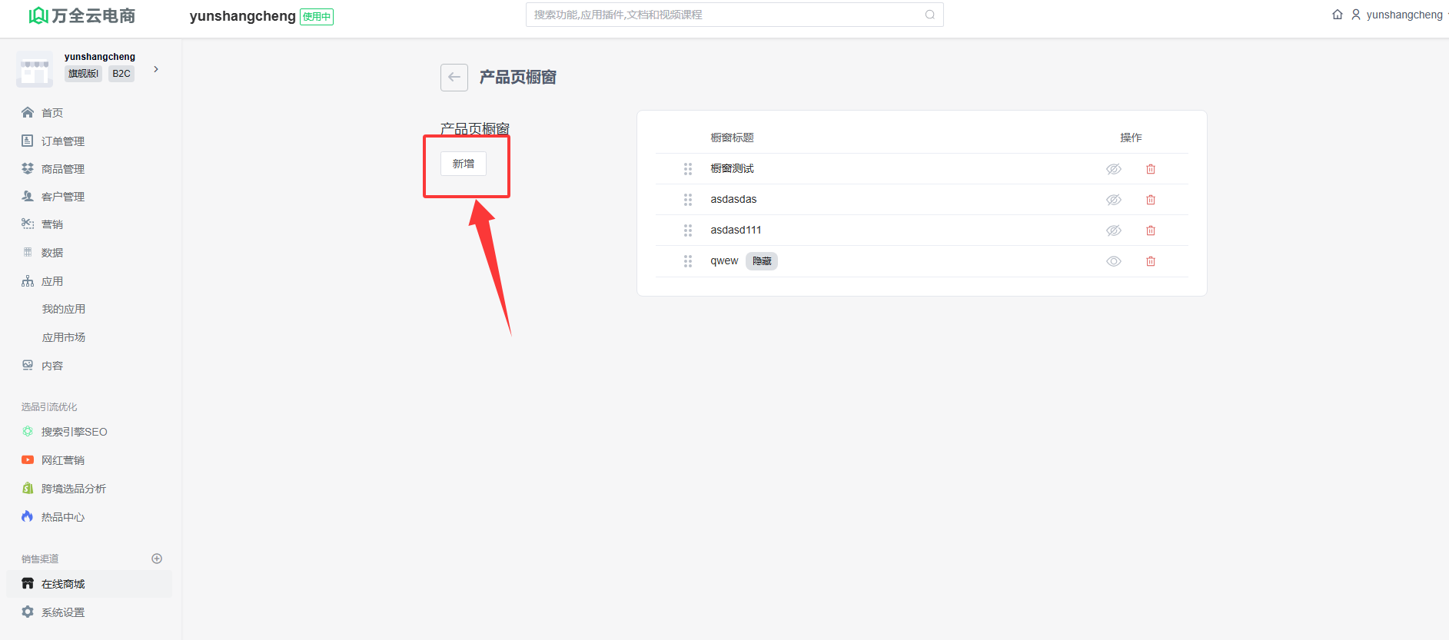Image resolution: width=1449 pixels, height=640 pixels.
Task: Show the hidden qwew showcase
Action: pos(1113,261)
